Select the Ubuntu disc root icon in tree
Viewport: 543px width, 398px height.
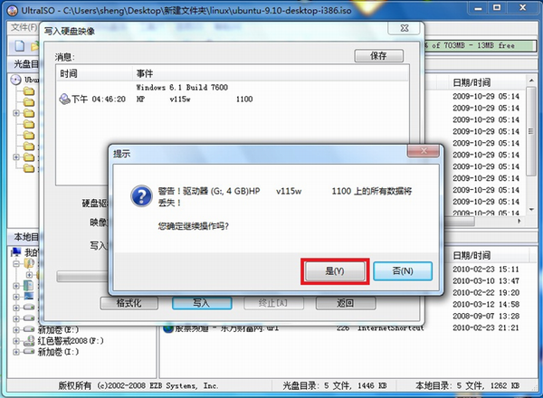pyautogui.click(x=15, y=80)
